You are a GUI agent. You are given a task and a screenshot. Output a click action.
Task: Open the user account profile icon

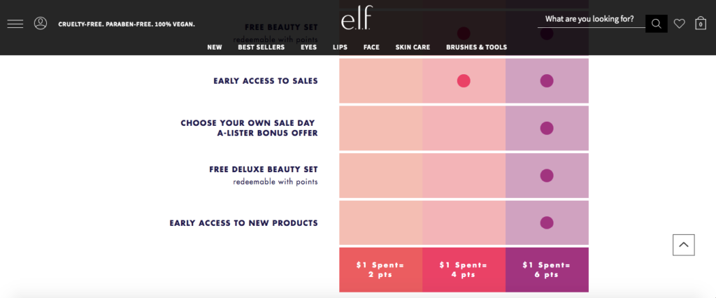click(41, 23)
